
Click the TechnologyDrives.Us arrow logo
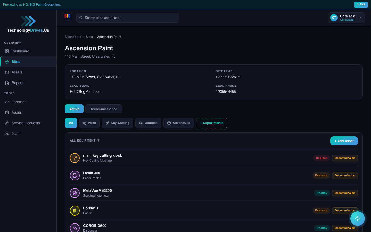pos(28,21)
